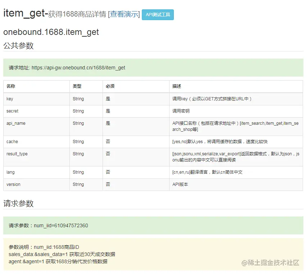The height and width of the screenshot is (274, 307).
Task: Click String type in secret row
Action: pos(78,111)
